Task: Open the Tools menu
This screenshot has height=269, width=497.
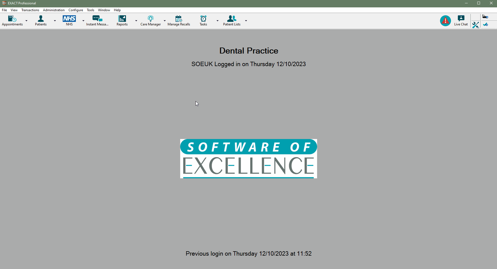Action: coord(90,10)
